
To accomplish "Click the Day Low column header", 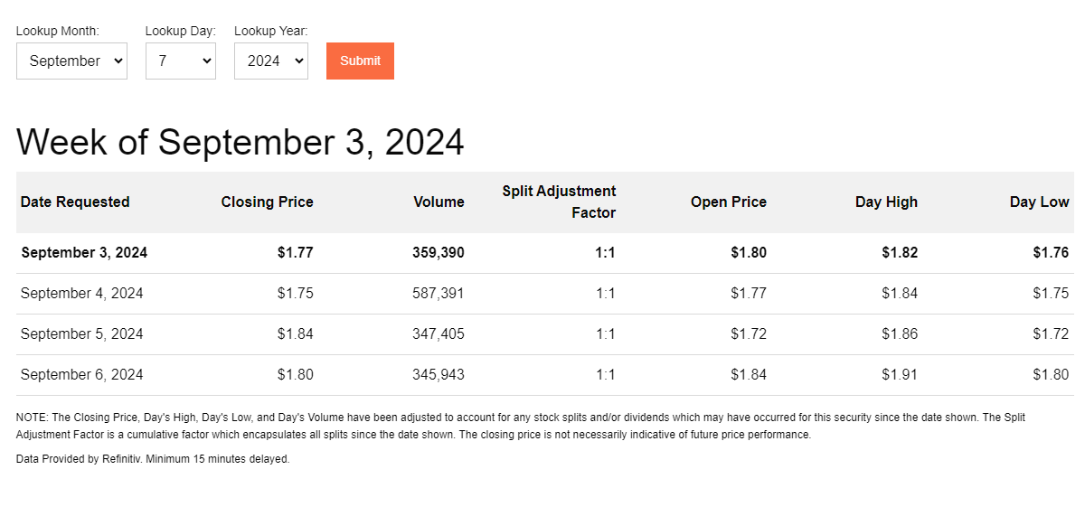I will tap(1039, 202).
